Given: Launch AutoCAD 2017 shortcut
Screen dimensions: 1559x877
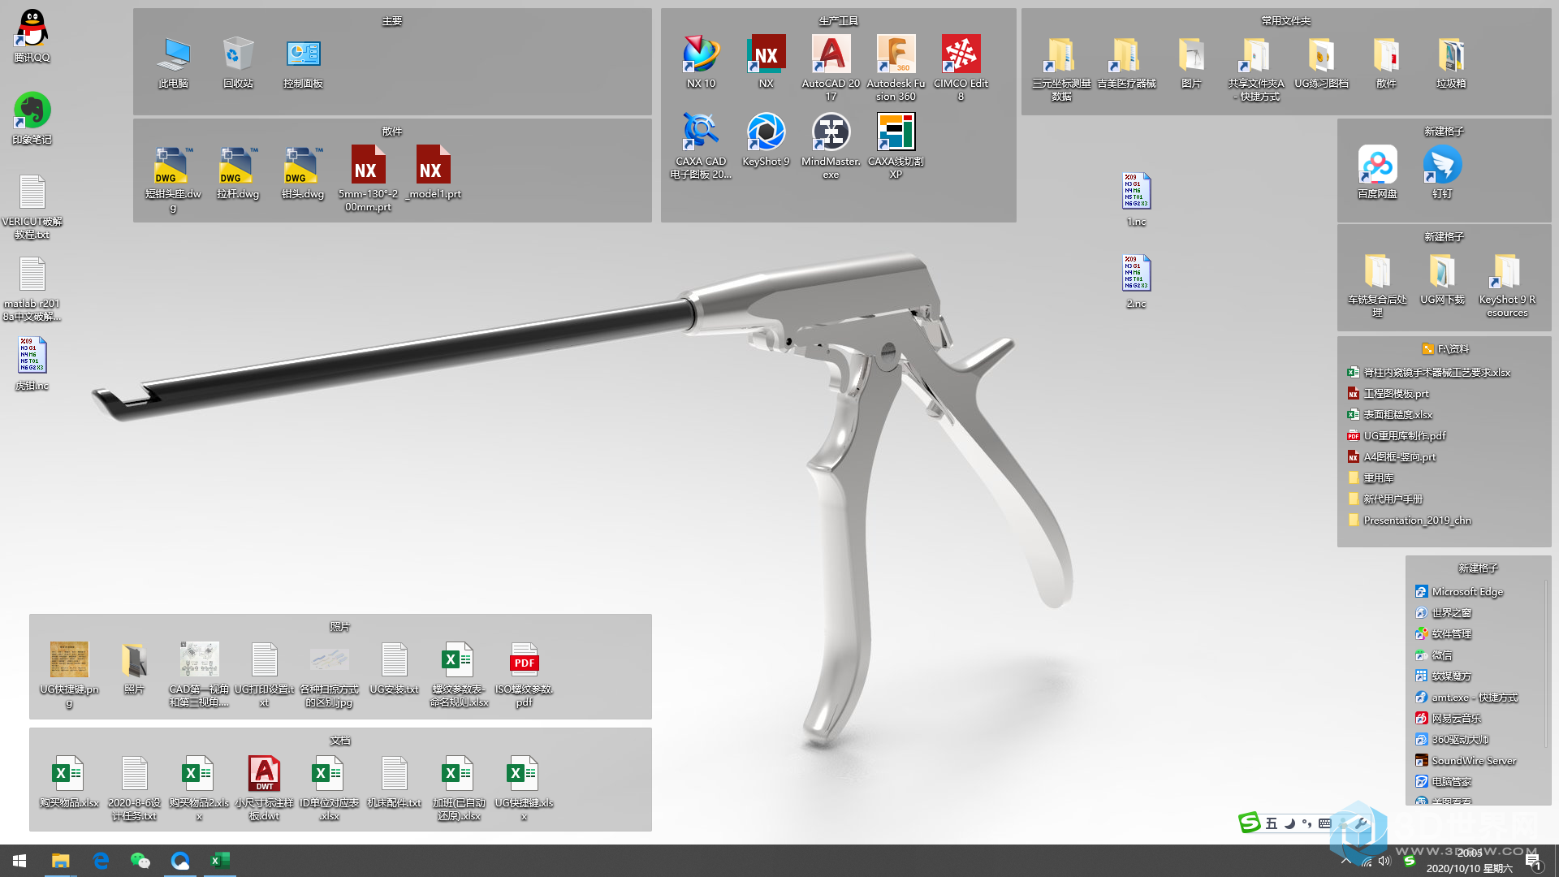Looking at the screenshot, I should 831,68.
